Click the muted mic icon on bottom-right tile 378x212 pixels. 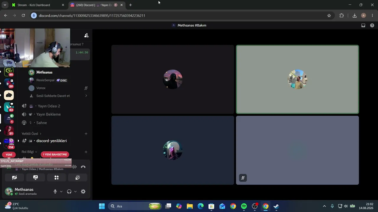click(243, 178)
